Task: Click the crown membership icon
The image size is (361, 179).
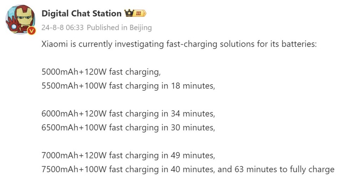Action: [x=130, y=14]
